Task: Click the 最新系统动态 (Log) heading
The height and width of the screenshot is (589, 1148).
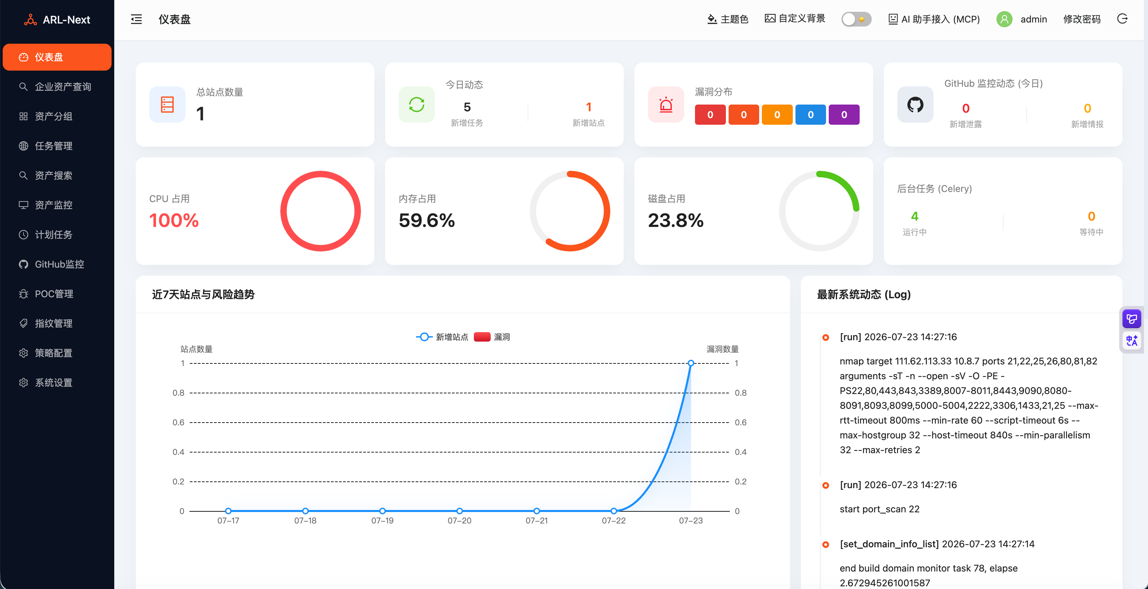Action: point(864,294)
